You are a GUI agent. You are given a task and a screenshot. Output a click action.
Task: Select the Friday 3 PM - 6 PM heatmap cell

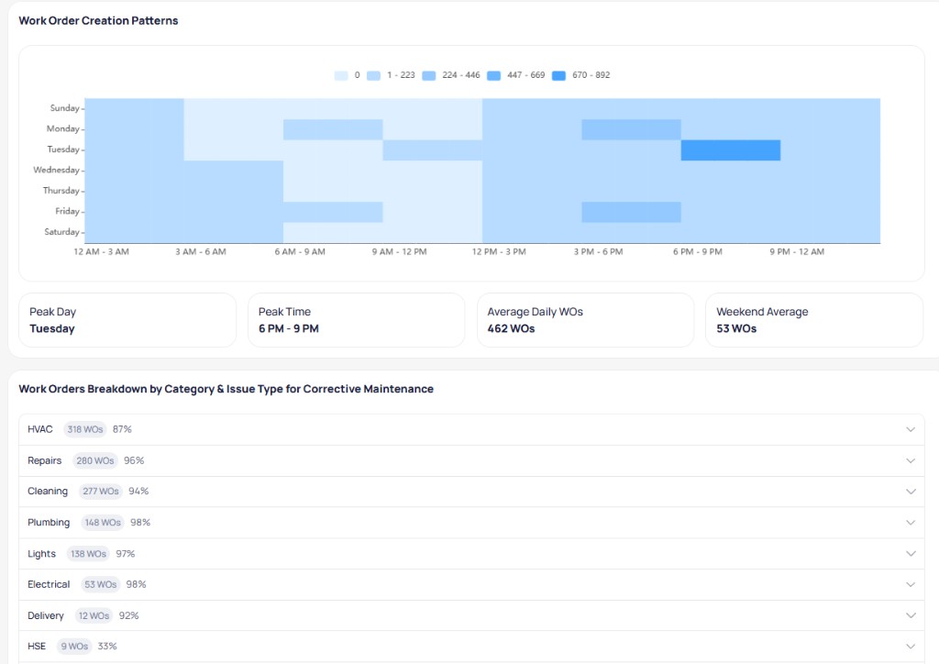(631, 212)
